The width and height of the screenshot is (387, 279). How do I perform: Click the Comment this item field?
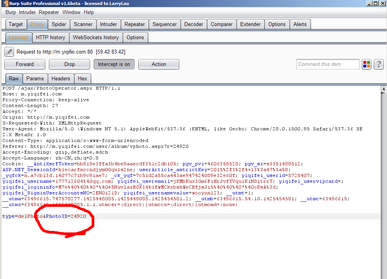coord(328,64)
